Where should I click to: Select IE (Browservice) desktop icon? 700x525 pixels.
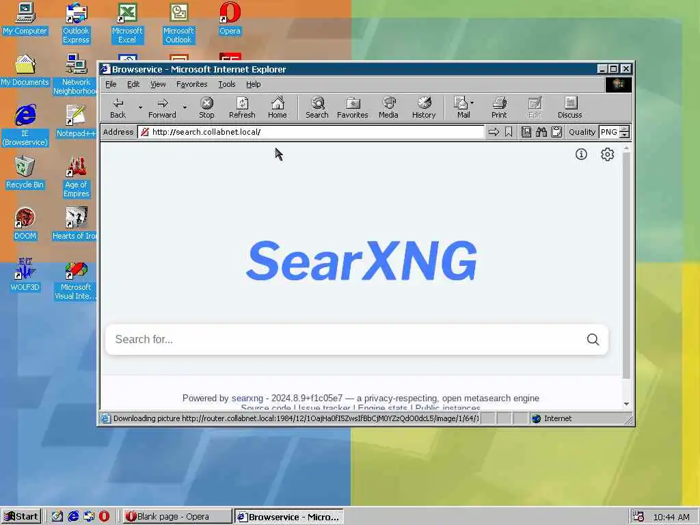(25, 126)
